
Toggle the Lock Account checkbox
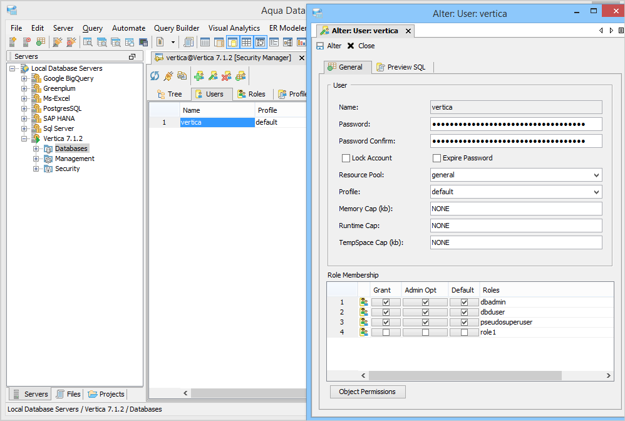(346, 159)
